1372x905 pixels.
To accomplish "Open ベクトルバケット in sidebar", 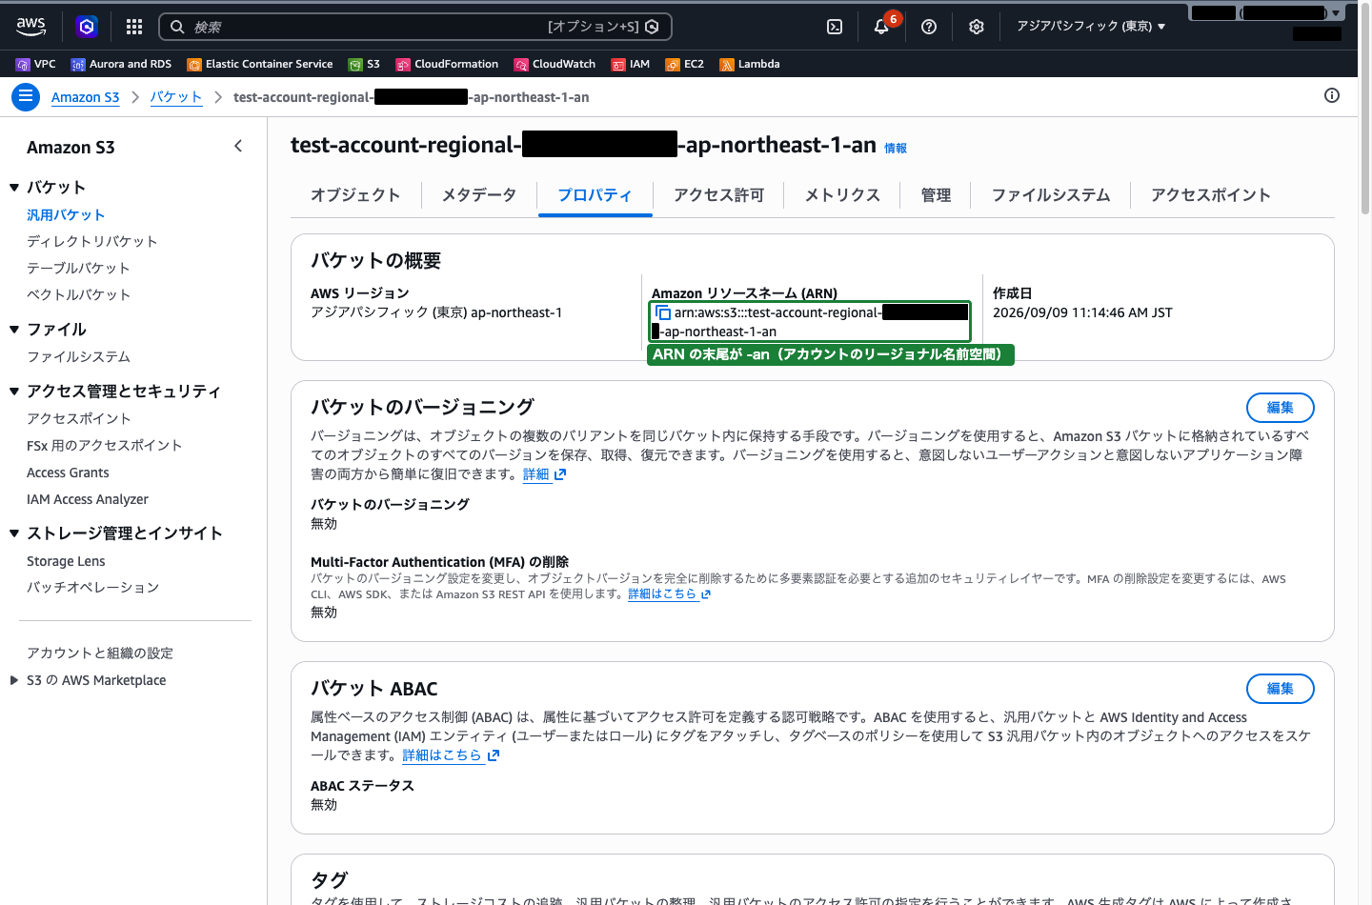I will [78, 295].
